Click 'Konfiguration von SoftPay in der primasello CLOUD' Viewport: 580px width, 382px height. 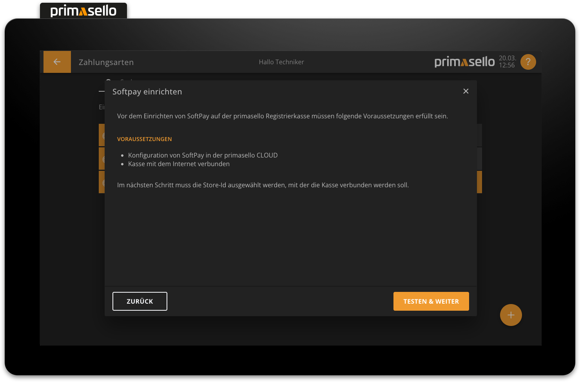[203, 155]
